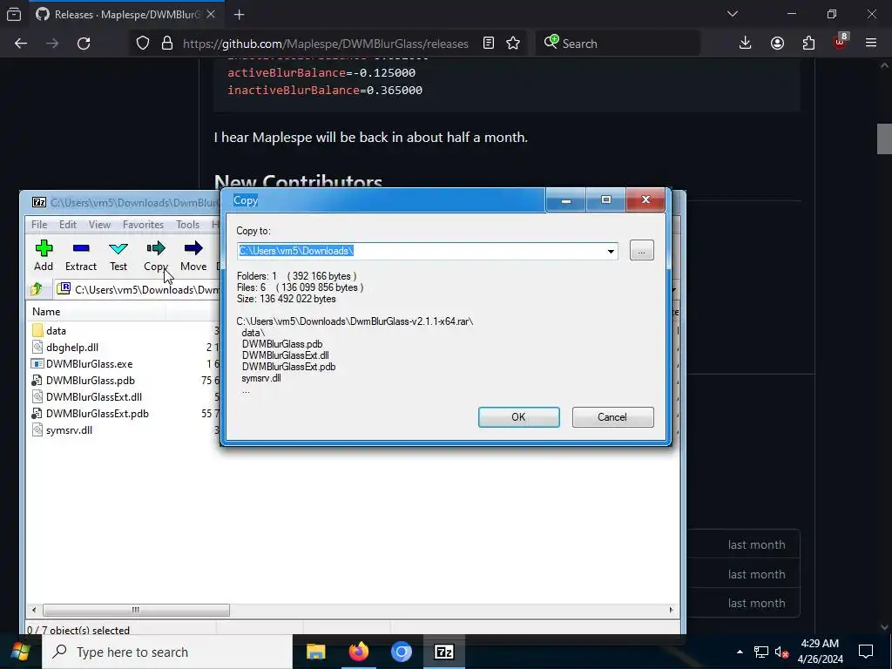Expand the list all tabs chevron

733,14
